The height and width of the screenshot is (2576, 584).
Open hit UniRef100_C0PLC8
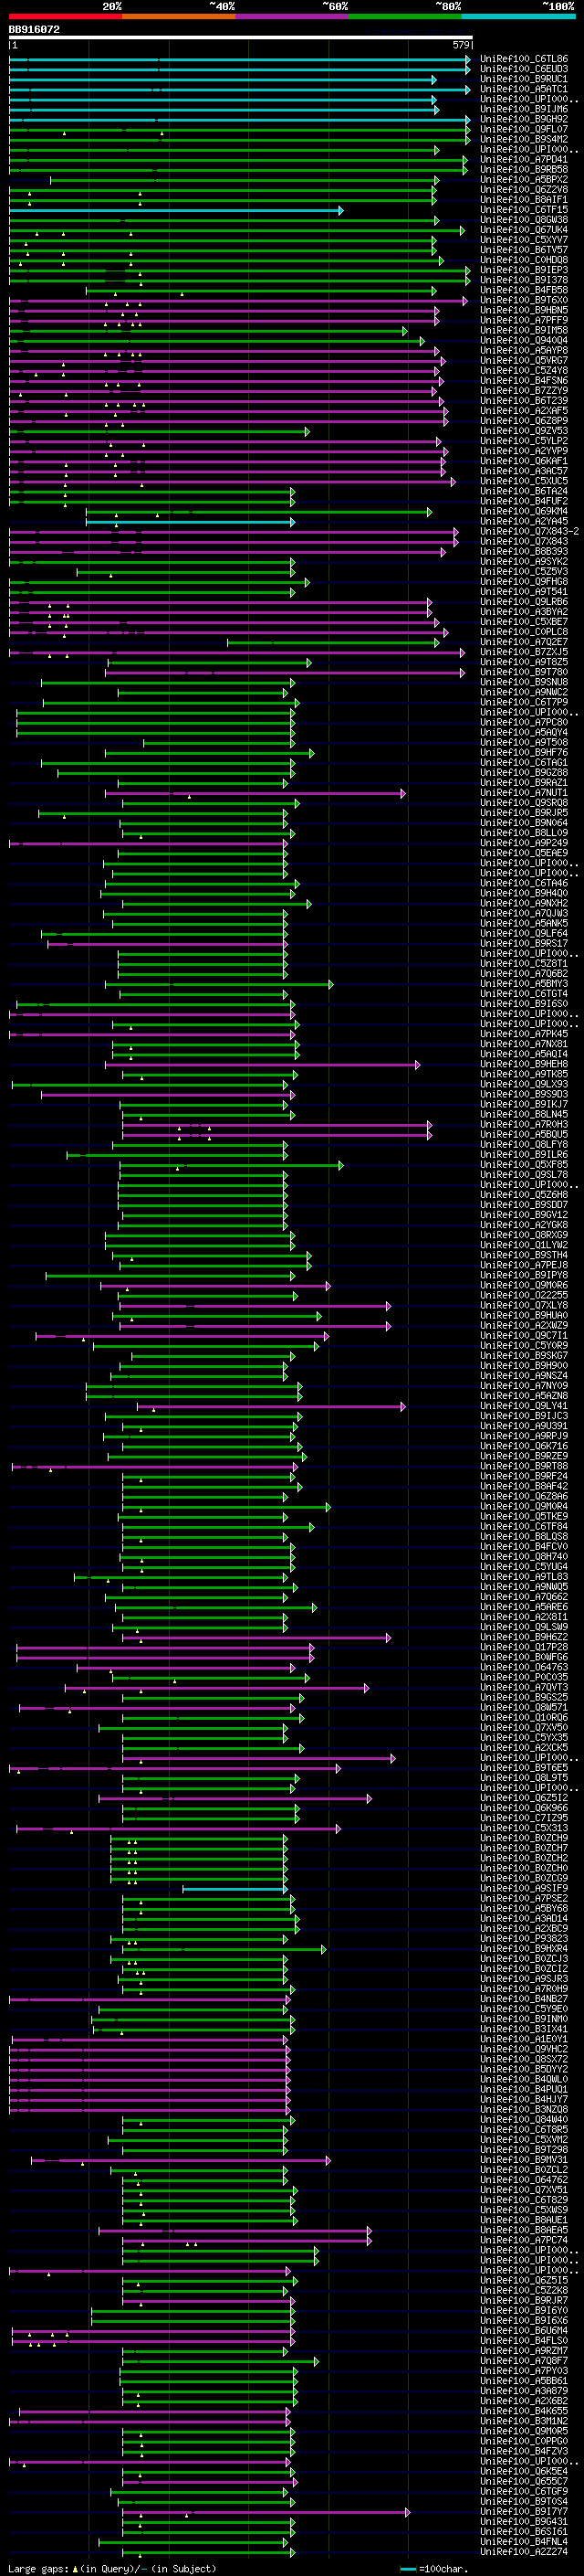coord(524,632)
